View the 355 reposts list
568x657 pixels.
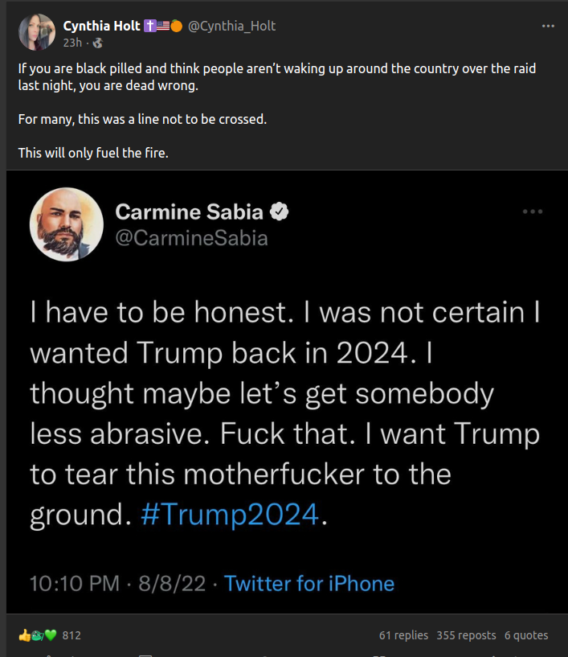(x=466, y=635)
